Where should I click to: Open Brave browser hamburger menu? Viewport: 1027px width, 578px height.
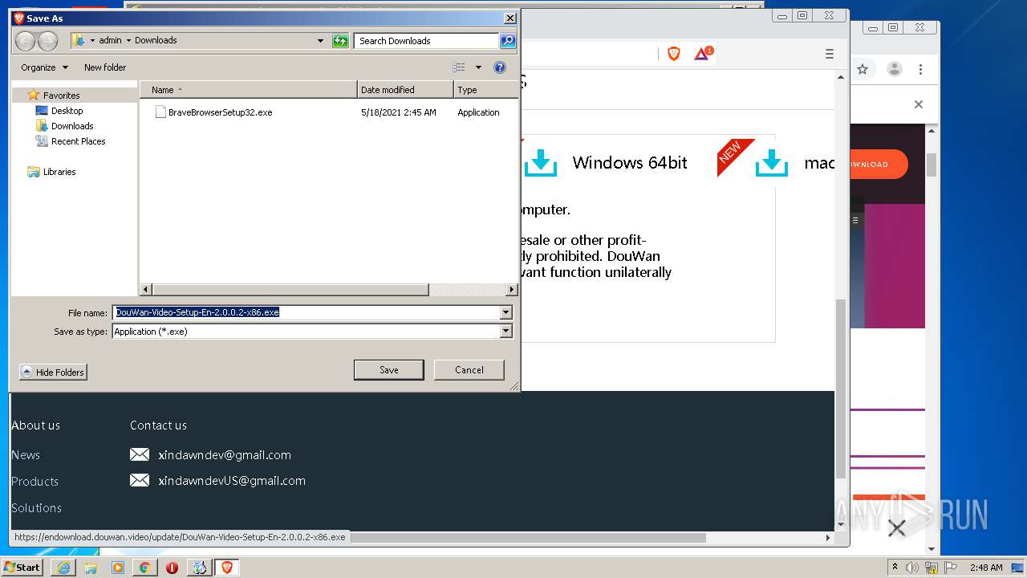[830, 54]
